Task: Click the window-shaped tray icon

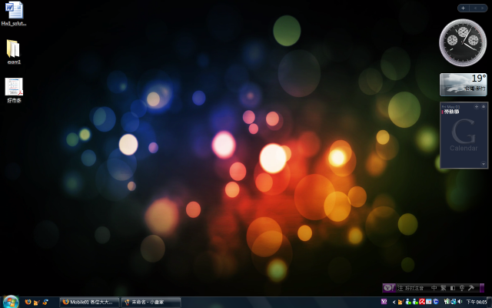Action: coord(429,301)
